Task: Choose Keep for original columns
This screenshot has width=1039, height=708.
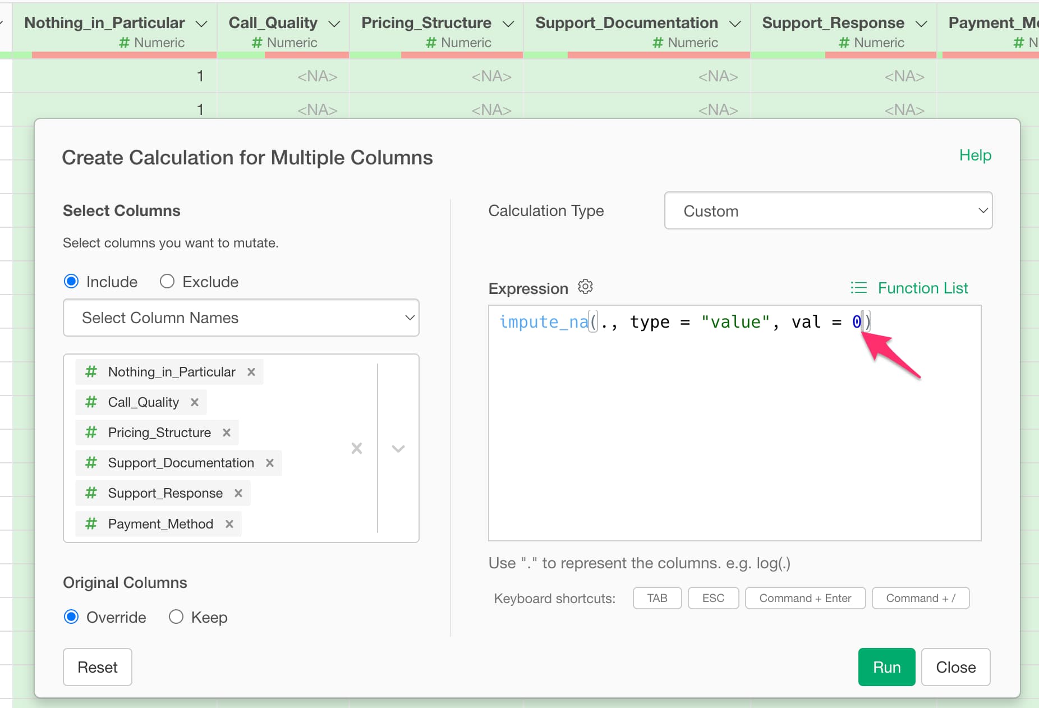Action: point(176,617)
